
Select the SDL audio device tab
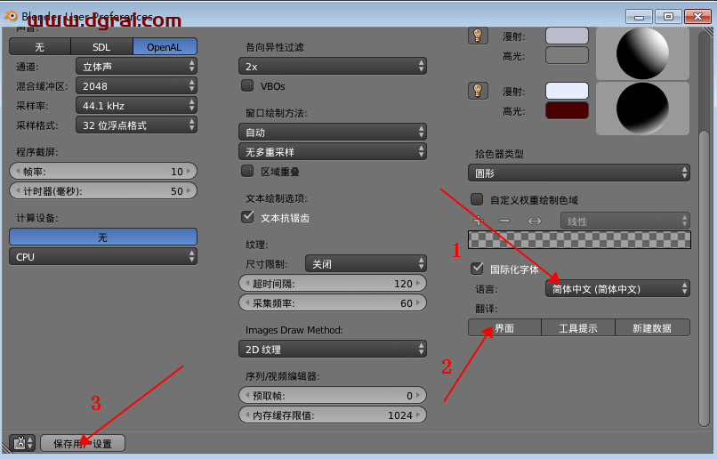coord(102,47)
